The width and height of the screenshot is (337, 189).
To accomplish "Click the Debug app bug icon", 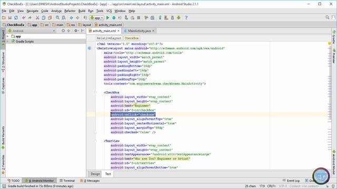I will [x=114, y=18].
